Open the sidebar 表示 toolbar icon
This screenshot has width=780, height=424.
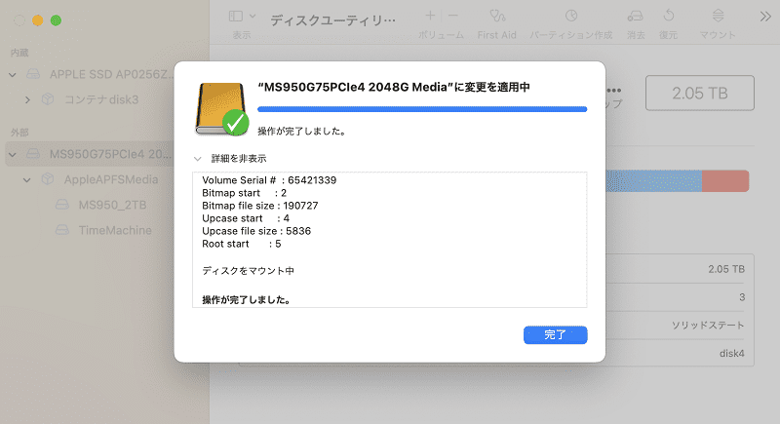(236, 17)
